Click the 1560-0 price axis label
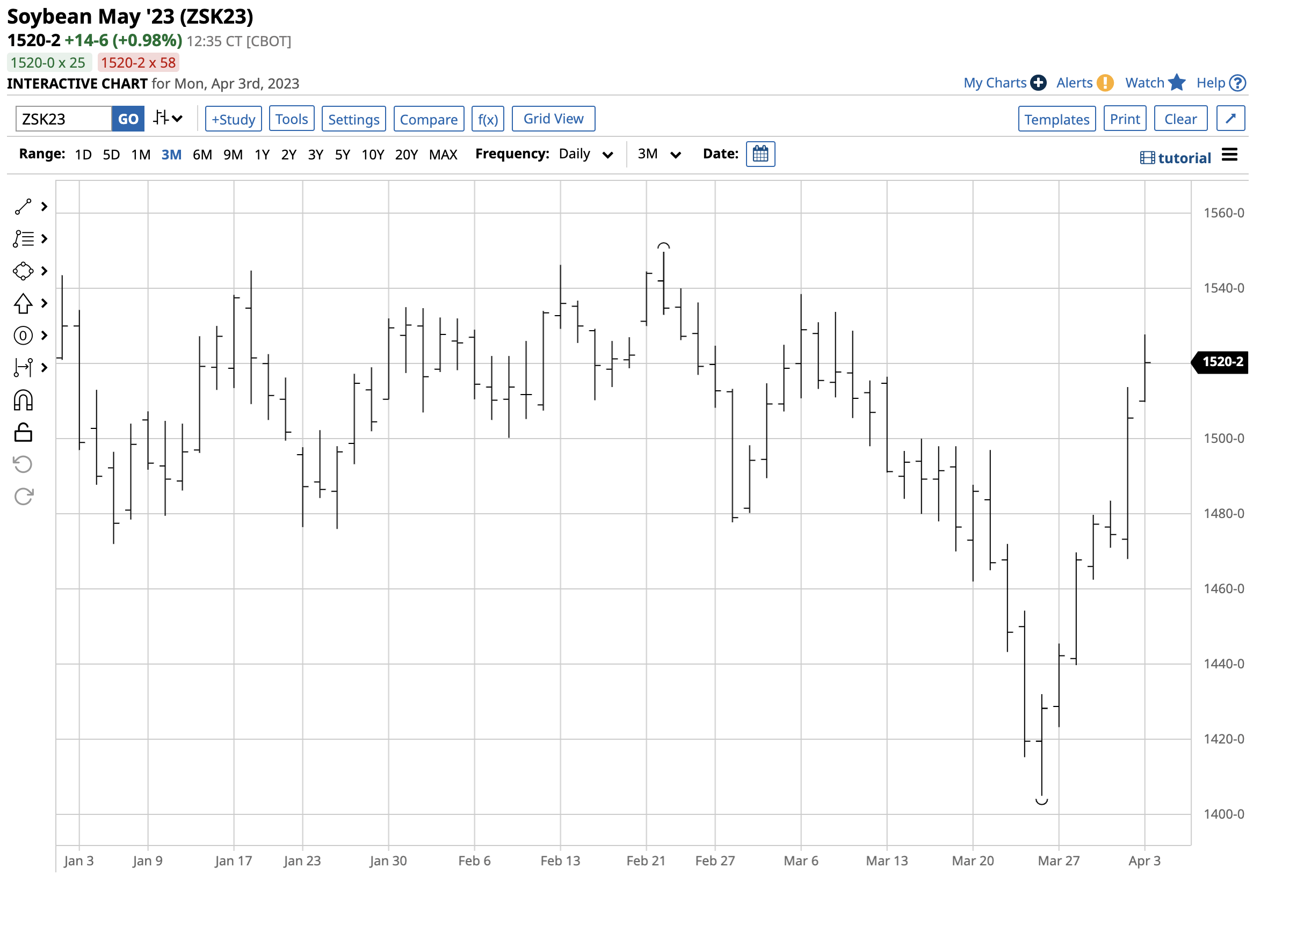The height and width of the screenshot is (933, 1304). click(x=1223, y=213)
